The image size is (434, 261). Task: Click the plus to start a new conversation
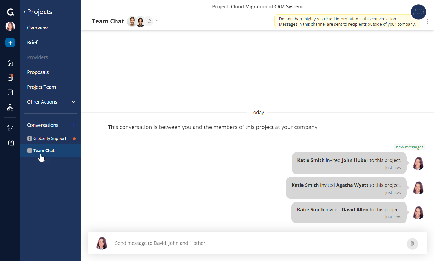pos(74,125)
